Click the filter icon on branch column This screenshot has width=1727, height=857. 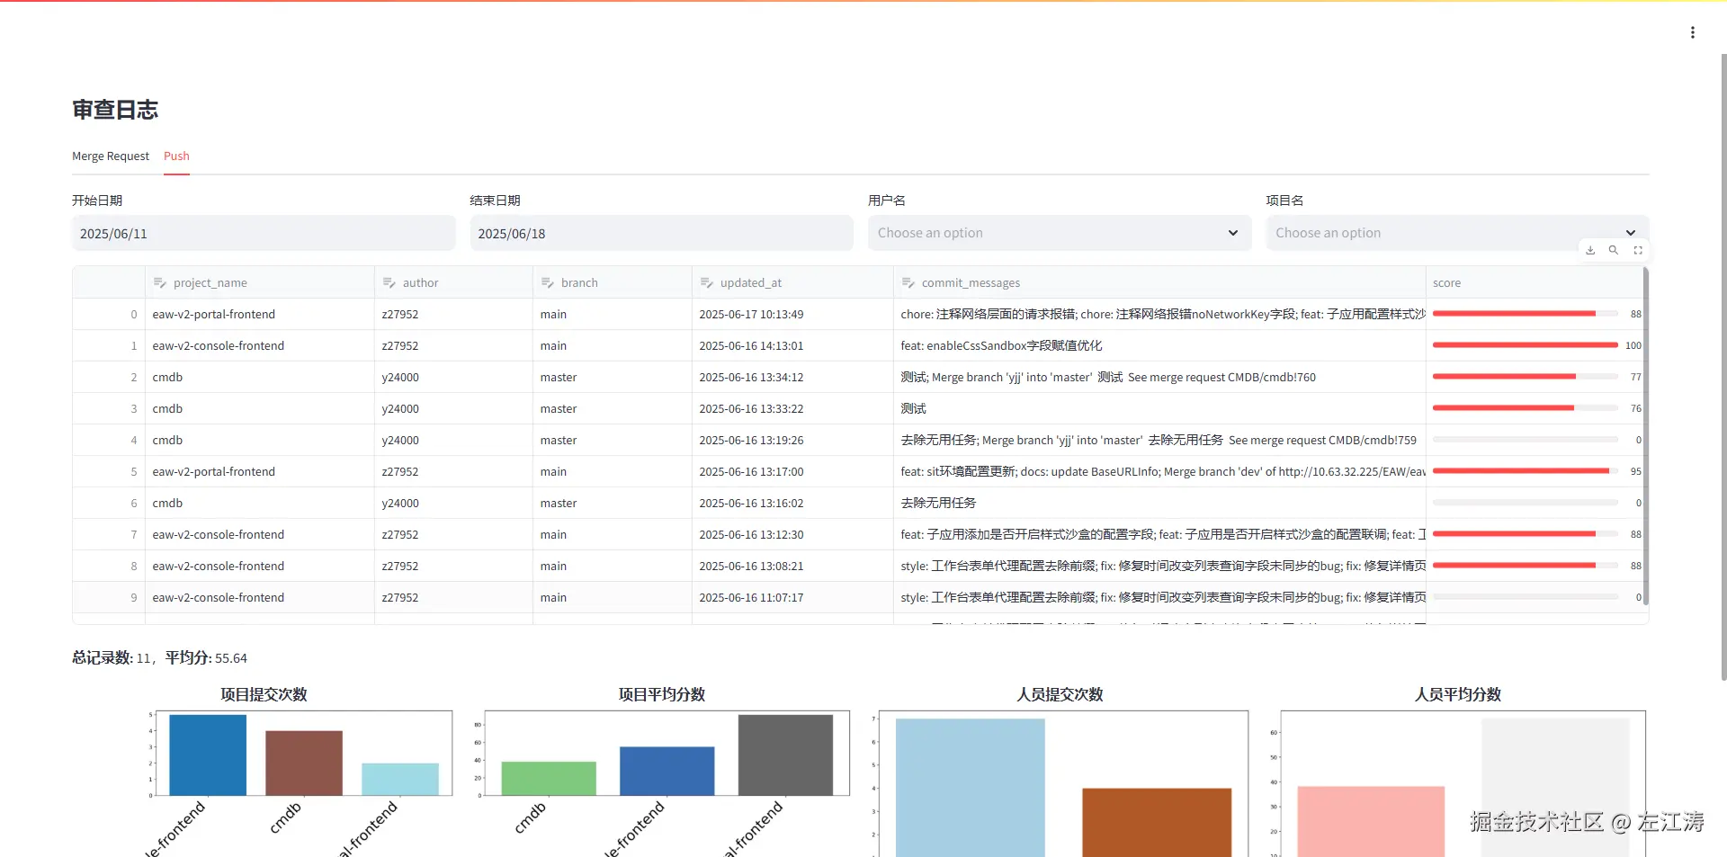click(x=548, y=281)
